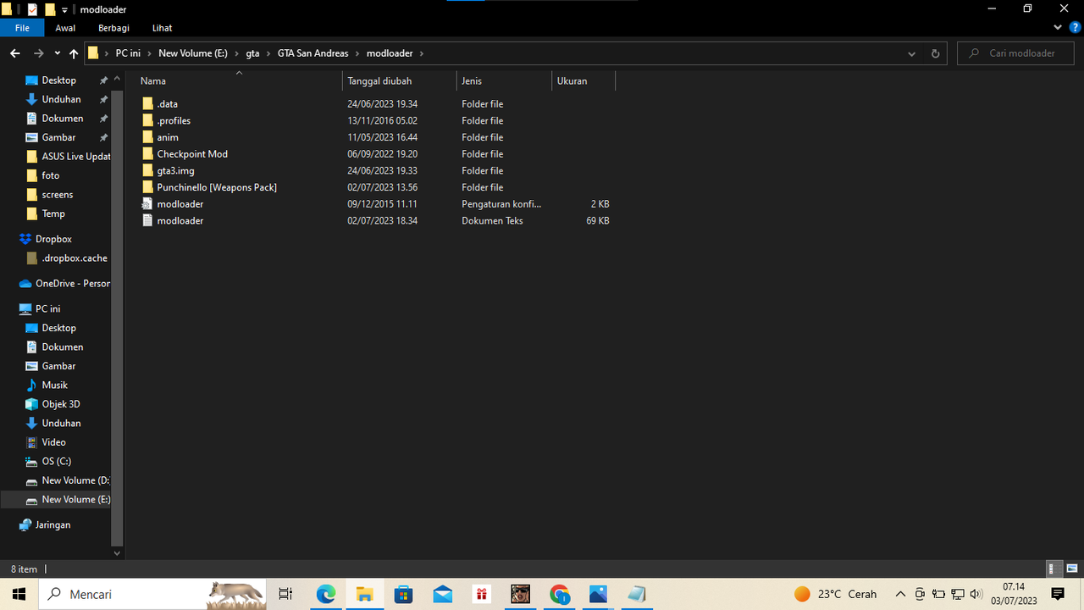Sort files by the Ukuran column header

coord(583,80)
